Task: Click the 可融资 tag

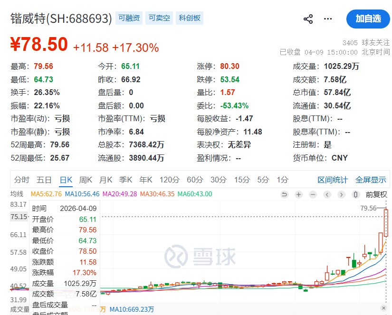Action: (x=129, y=18)
